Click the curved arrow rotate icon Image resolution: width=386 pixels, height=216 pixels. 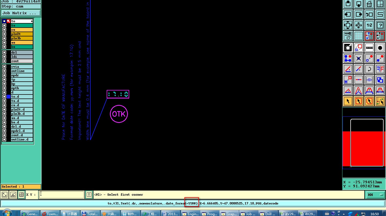(369, 69)
